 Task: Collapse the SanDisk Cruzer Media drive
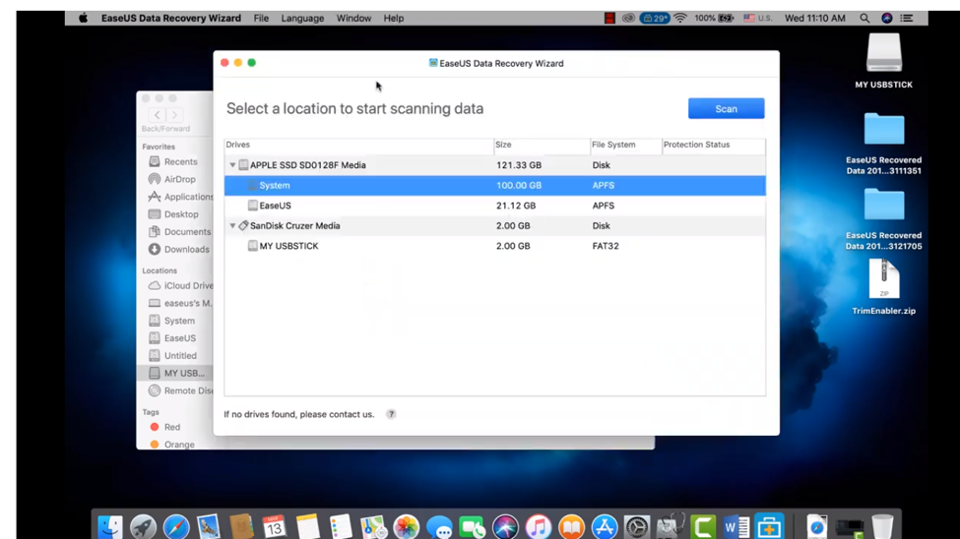click(232, 226)
